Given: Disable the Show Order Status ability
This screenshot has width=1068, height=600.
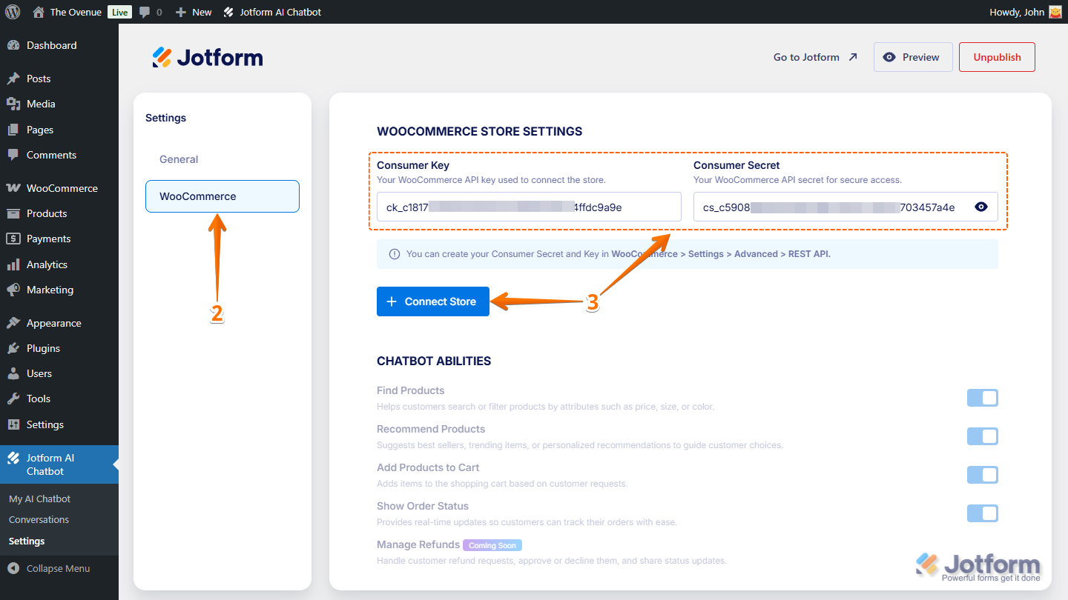Looking at the screenshot, I should (982, 513).
